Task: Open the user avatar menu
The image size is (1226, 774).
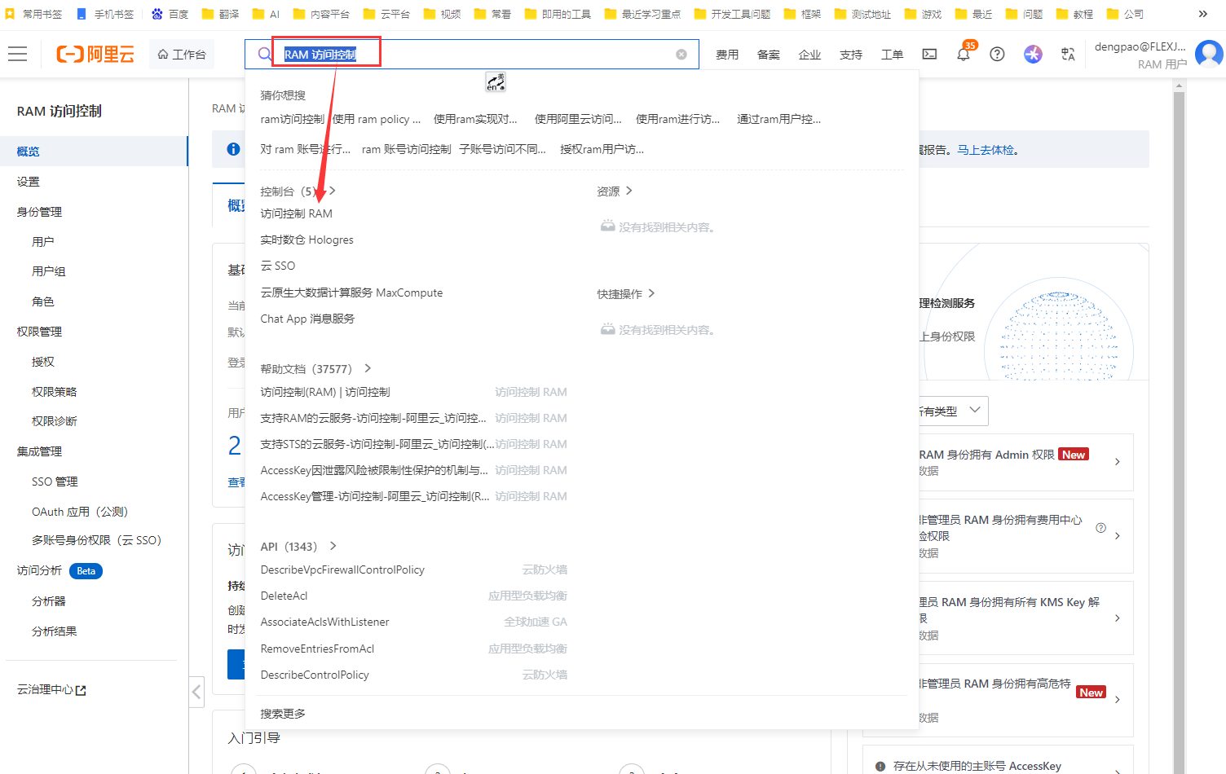Action: (1209, 54)
